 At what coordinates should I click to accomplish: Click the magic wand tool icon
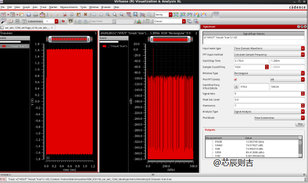[3, 21]
